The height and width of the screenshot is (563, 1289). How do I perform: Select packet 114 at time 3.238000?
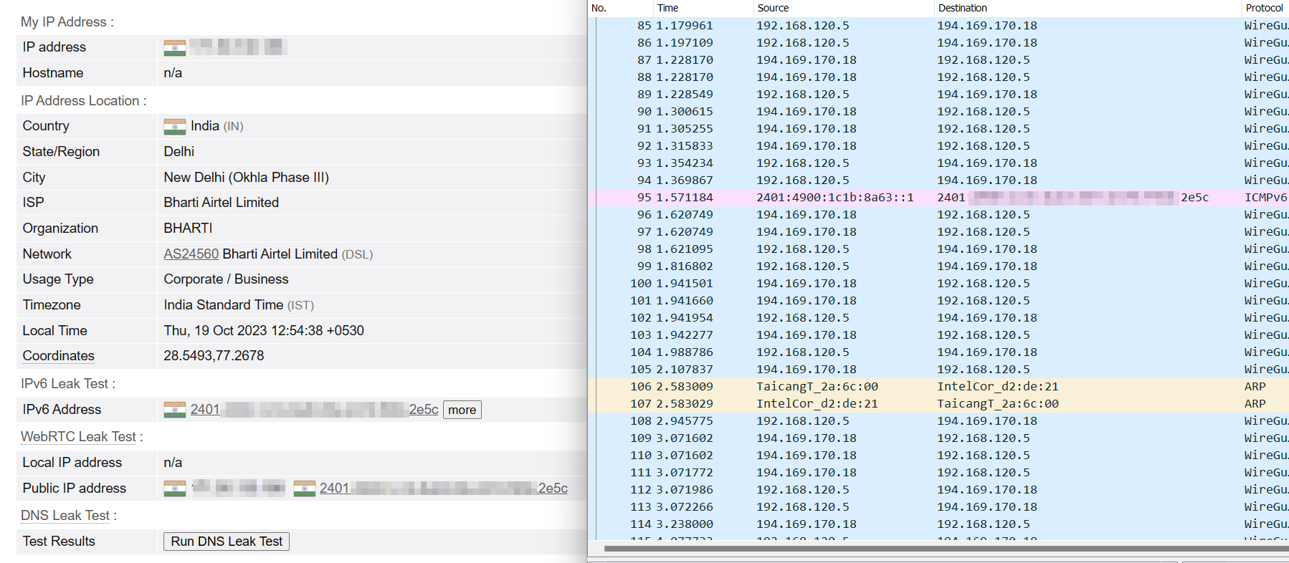tap(938, 524)
